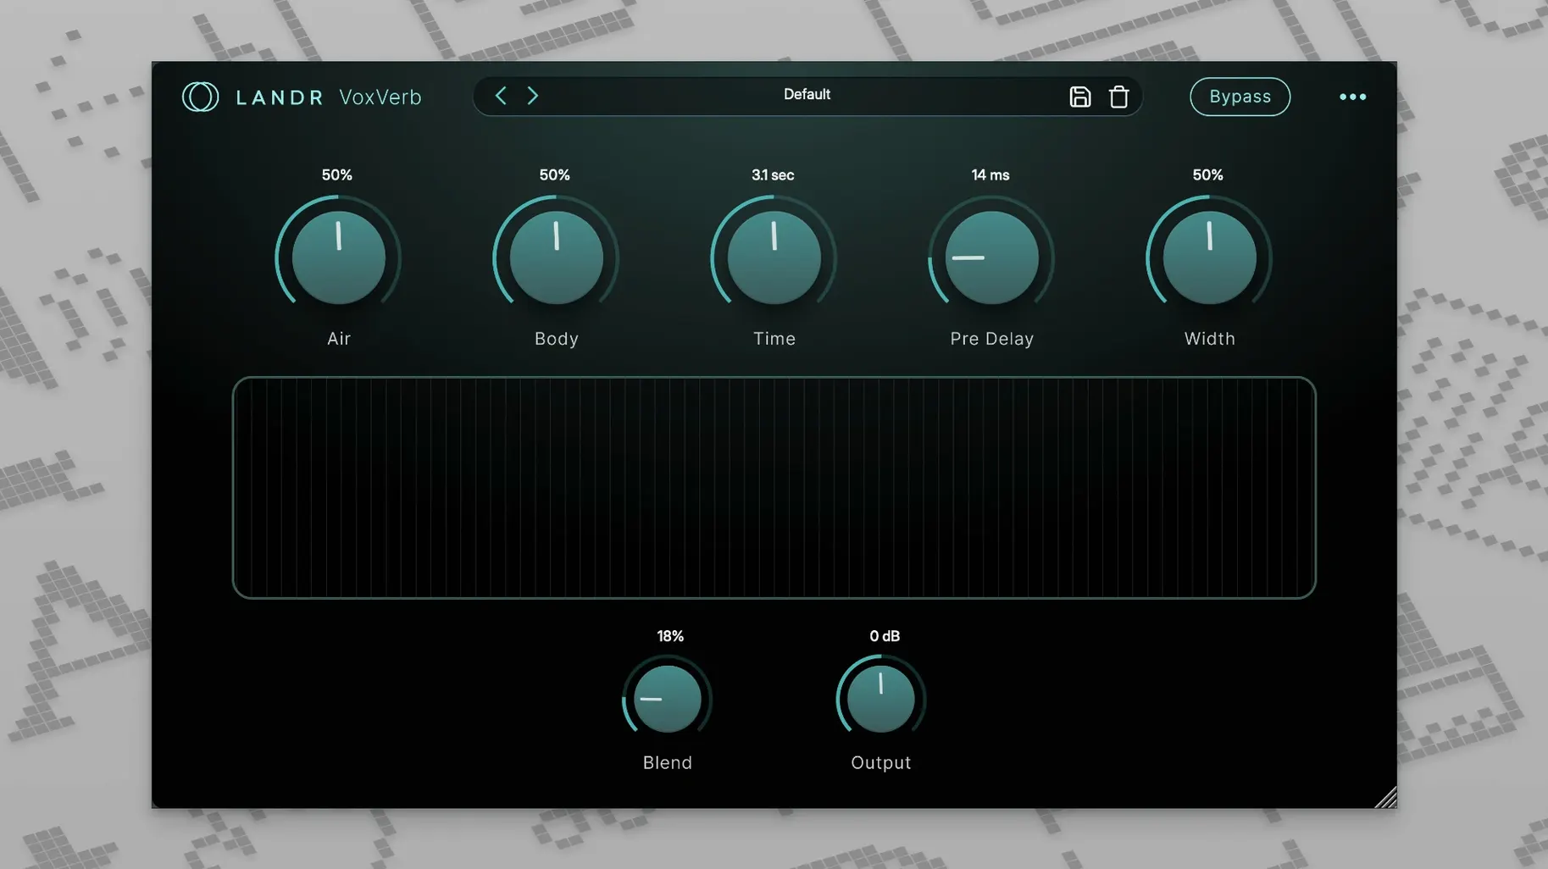This screenshot has width=1548, height=869.
Task: Click the Pre Delay knob
Action: (991, 257)
